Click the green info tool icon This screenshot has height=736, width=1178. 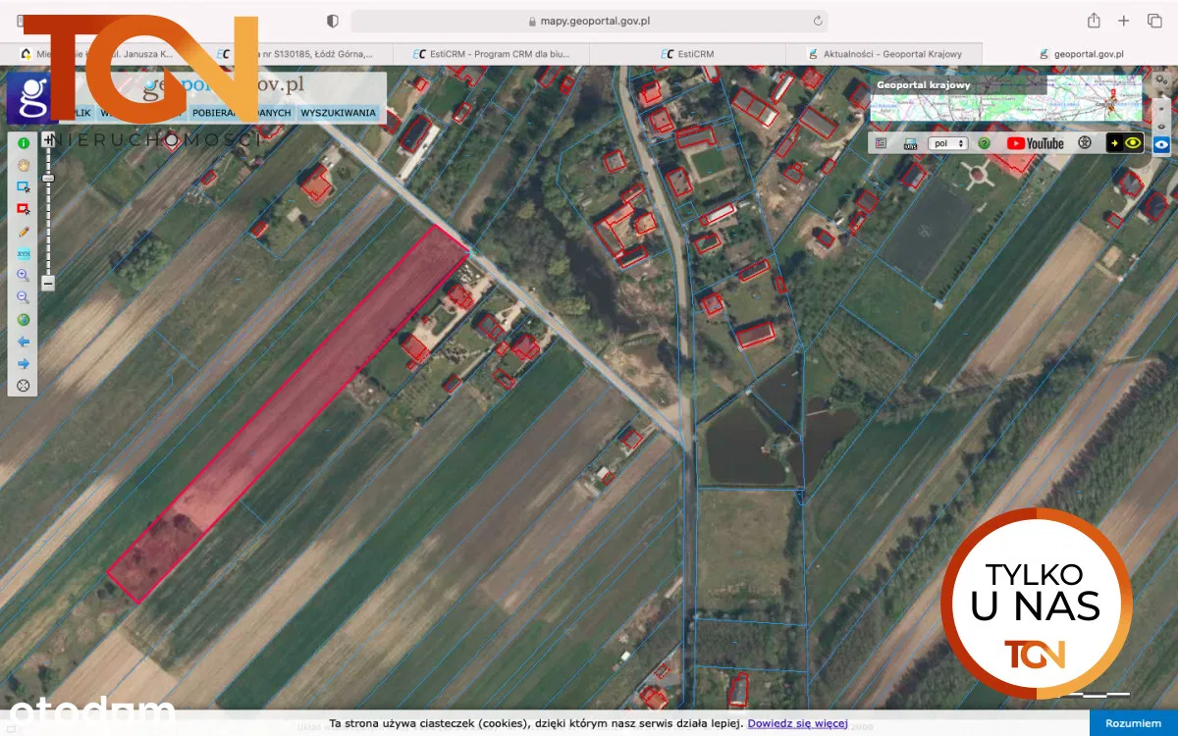tap(24, 143)
